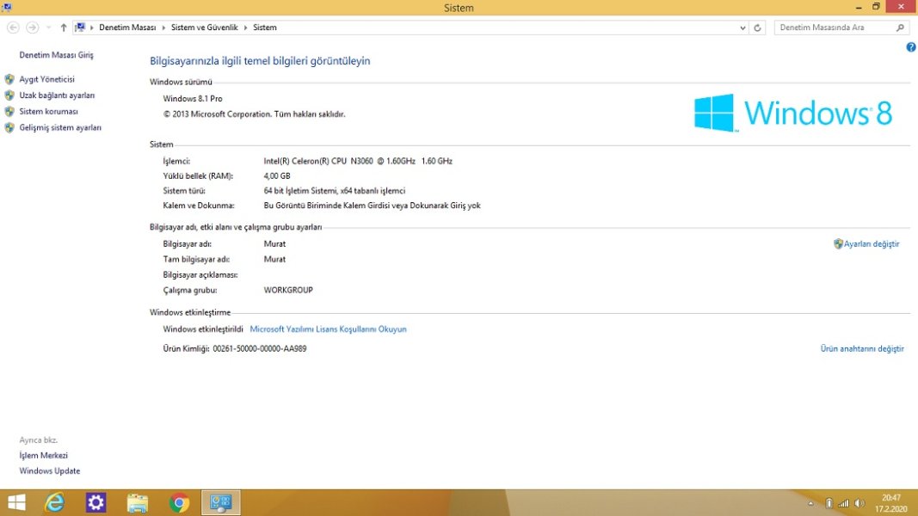
Task: Open File Explorer from the taskbar
Action: pos(138,502)
